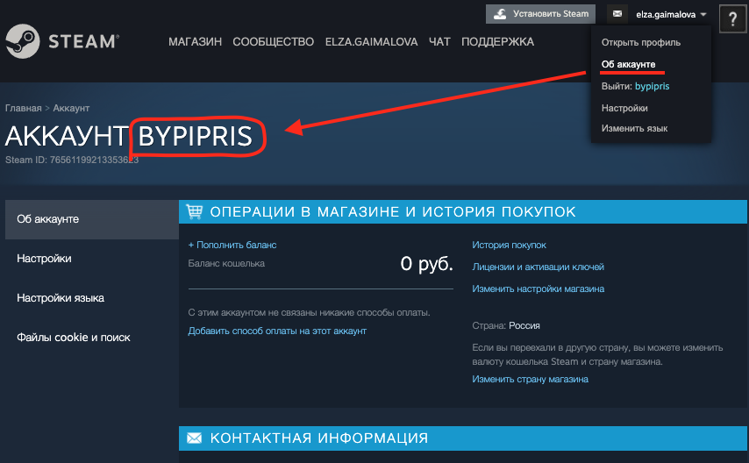The height and width of the screenshot is (463, 749).
Task: Open Лицензии и активации ключей link
Action: pos(538,267)
